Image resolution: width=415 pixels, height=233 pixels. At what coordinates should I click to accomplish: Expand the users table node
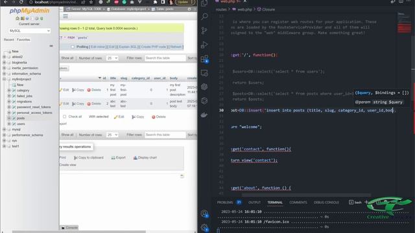click(x=9, y=124)
